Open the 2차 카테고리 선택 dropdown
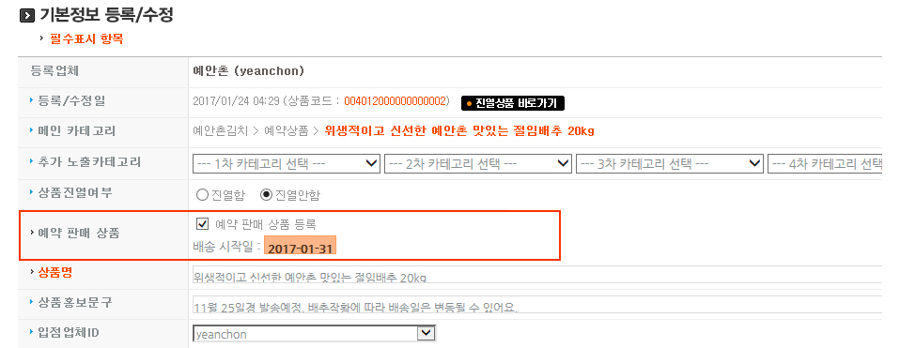The height and width of the screenshot is (348, 900). tap(478, 163)
